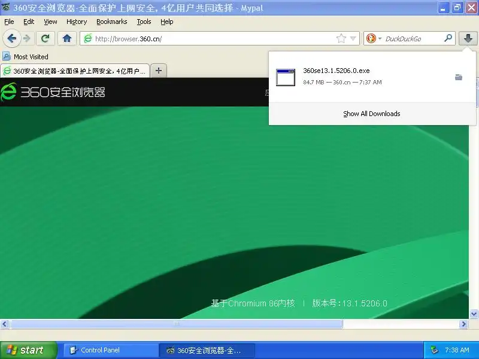Click the version text 版本号:13.1.5206.0
The height and width of the screenshot is (359, 479).
(x=350, y=303)
